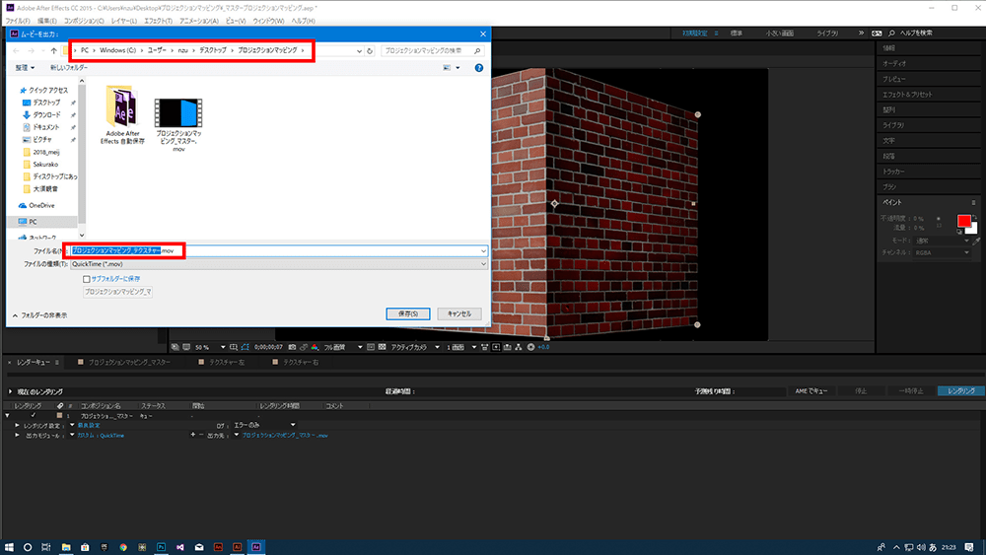Image resolution: width=986 pixels, height=555 pixels.
Task: Open the viewer 50% magnification dropdown
Action: click(x=209, y=347)
